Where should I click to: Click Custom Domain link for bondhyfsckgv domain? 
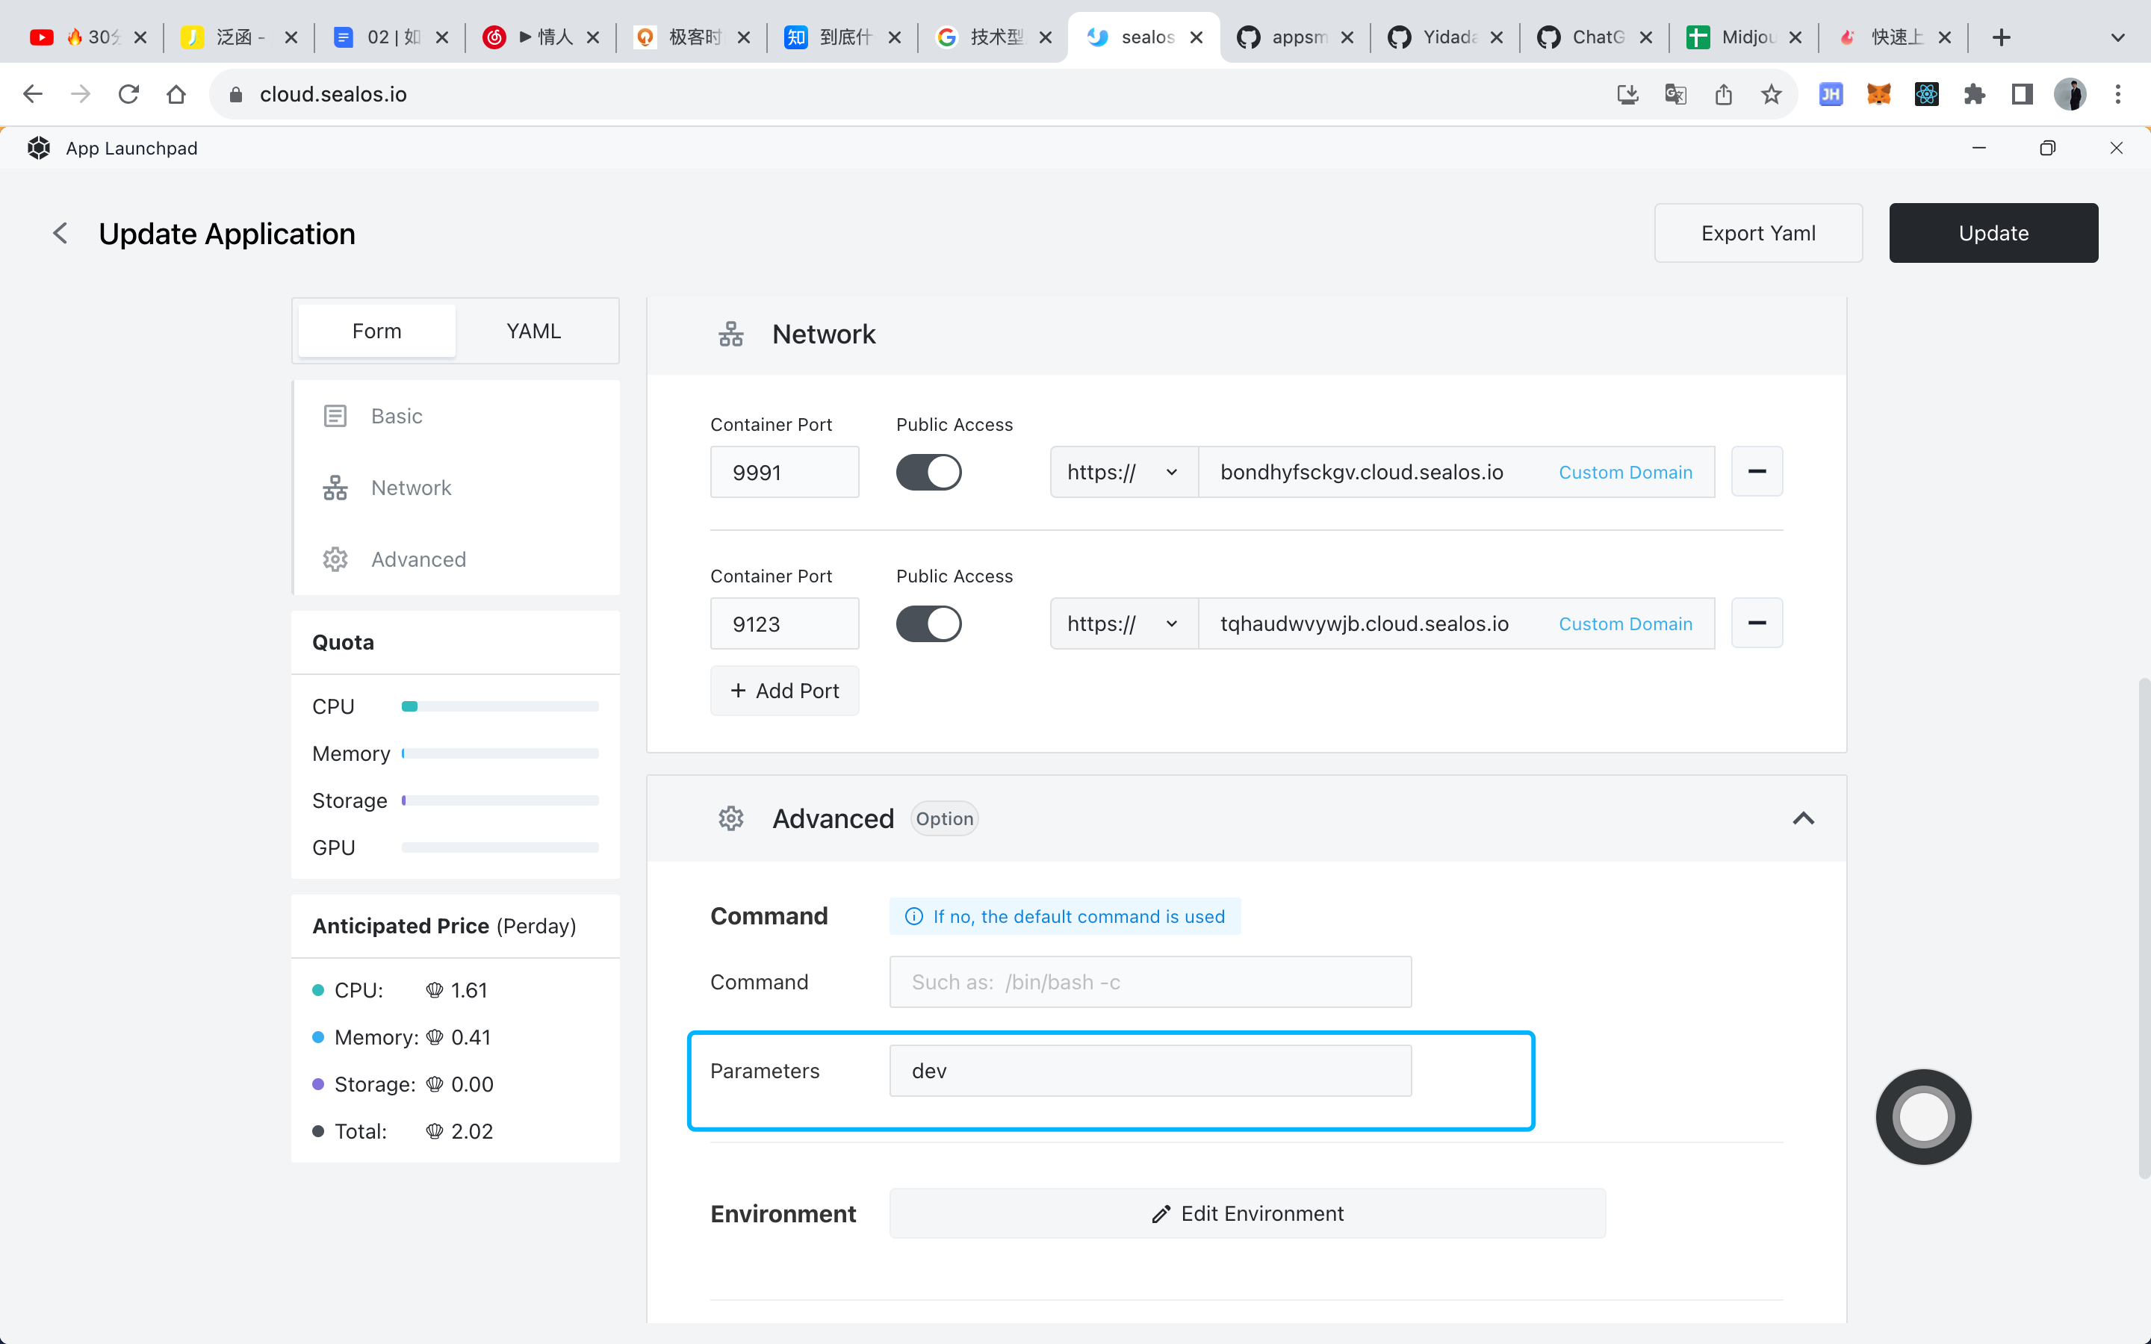[1624, 472]
